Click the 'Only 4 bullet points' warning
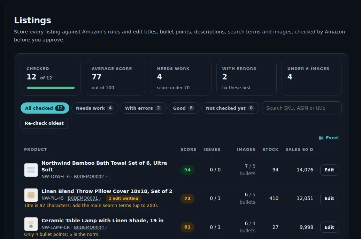 coord(62,234)
